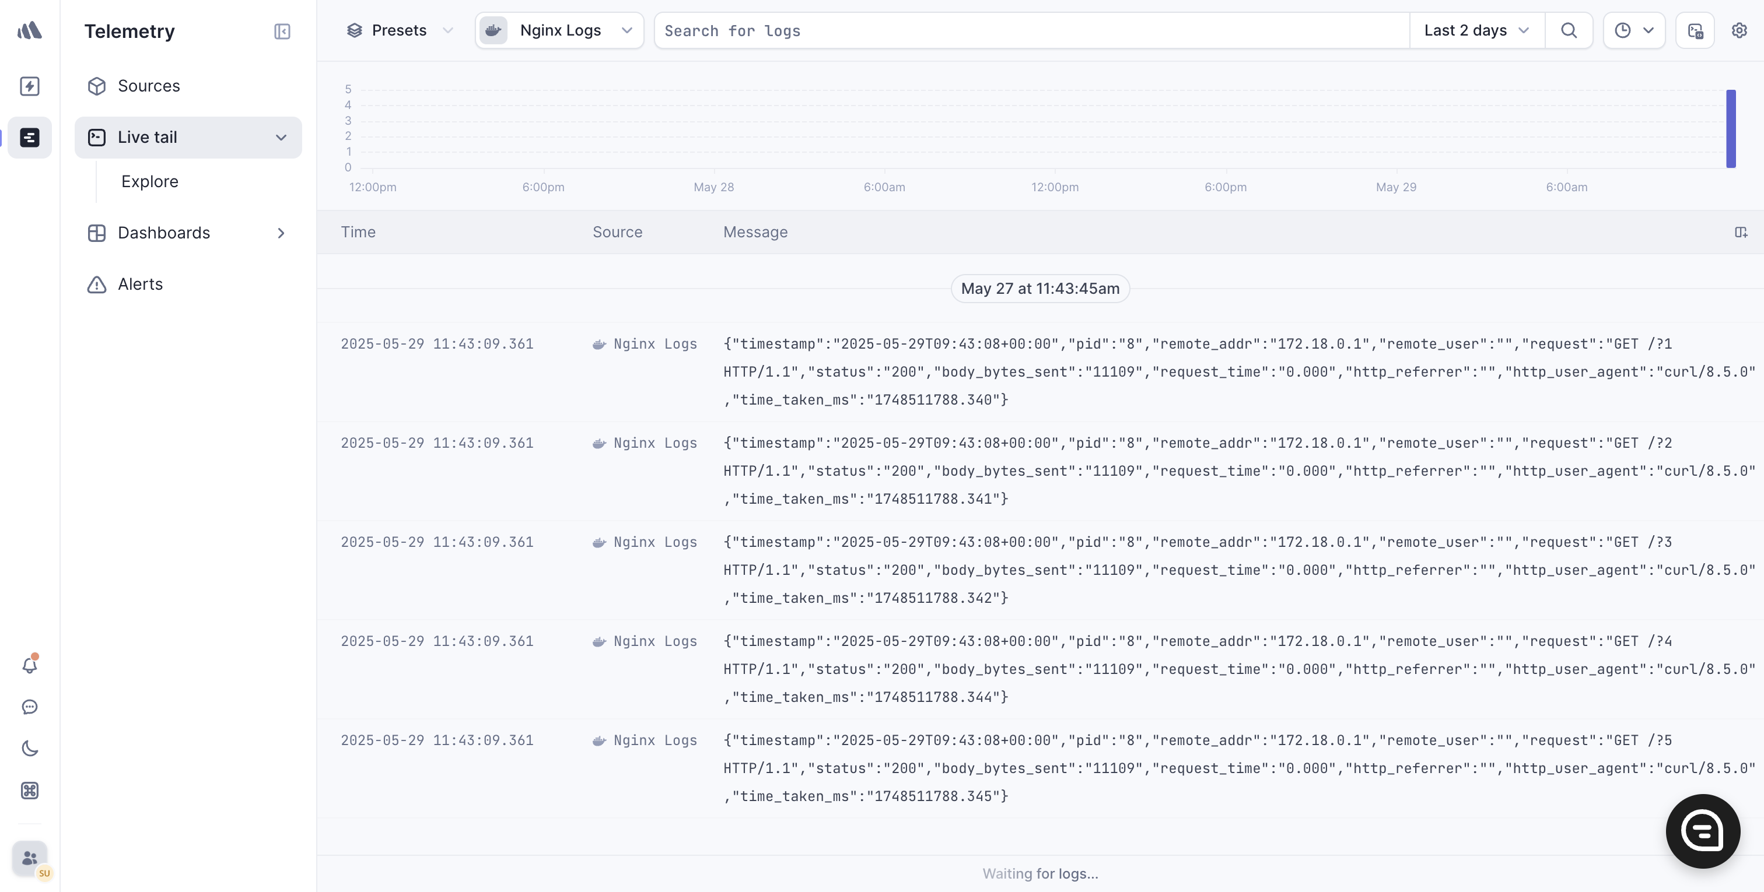Expand the Presets dropdown
Viewport: 1764px width, 892px height.
(400, 31)
